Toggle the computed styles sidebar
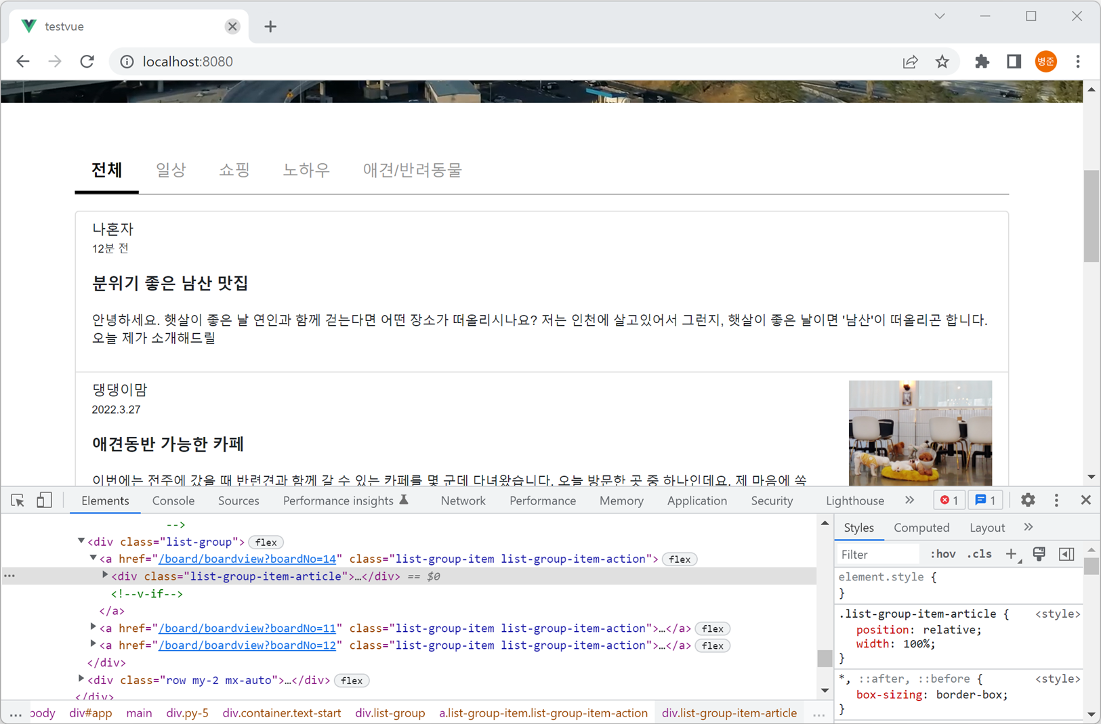Image resolution: width=1101 pixels, height=724 pixels. tap(1066, 554)
